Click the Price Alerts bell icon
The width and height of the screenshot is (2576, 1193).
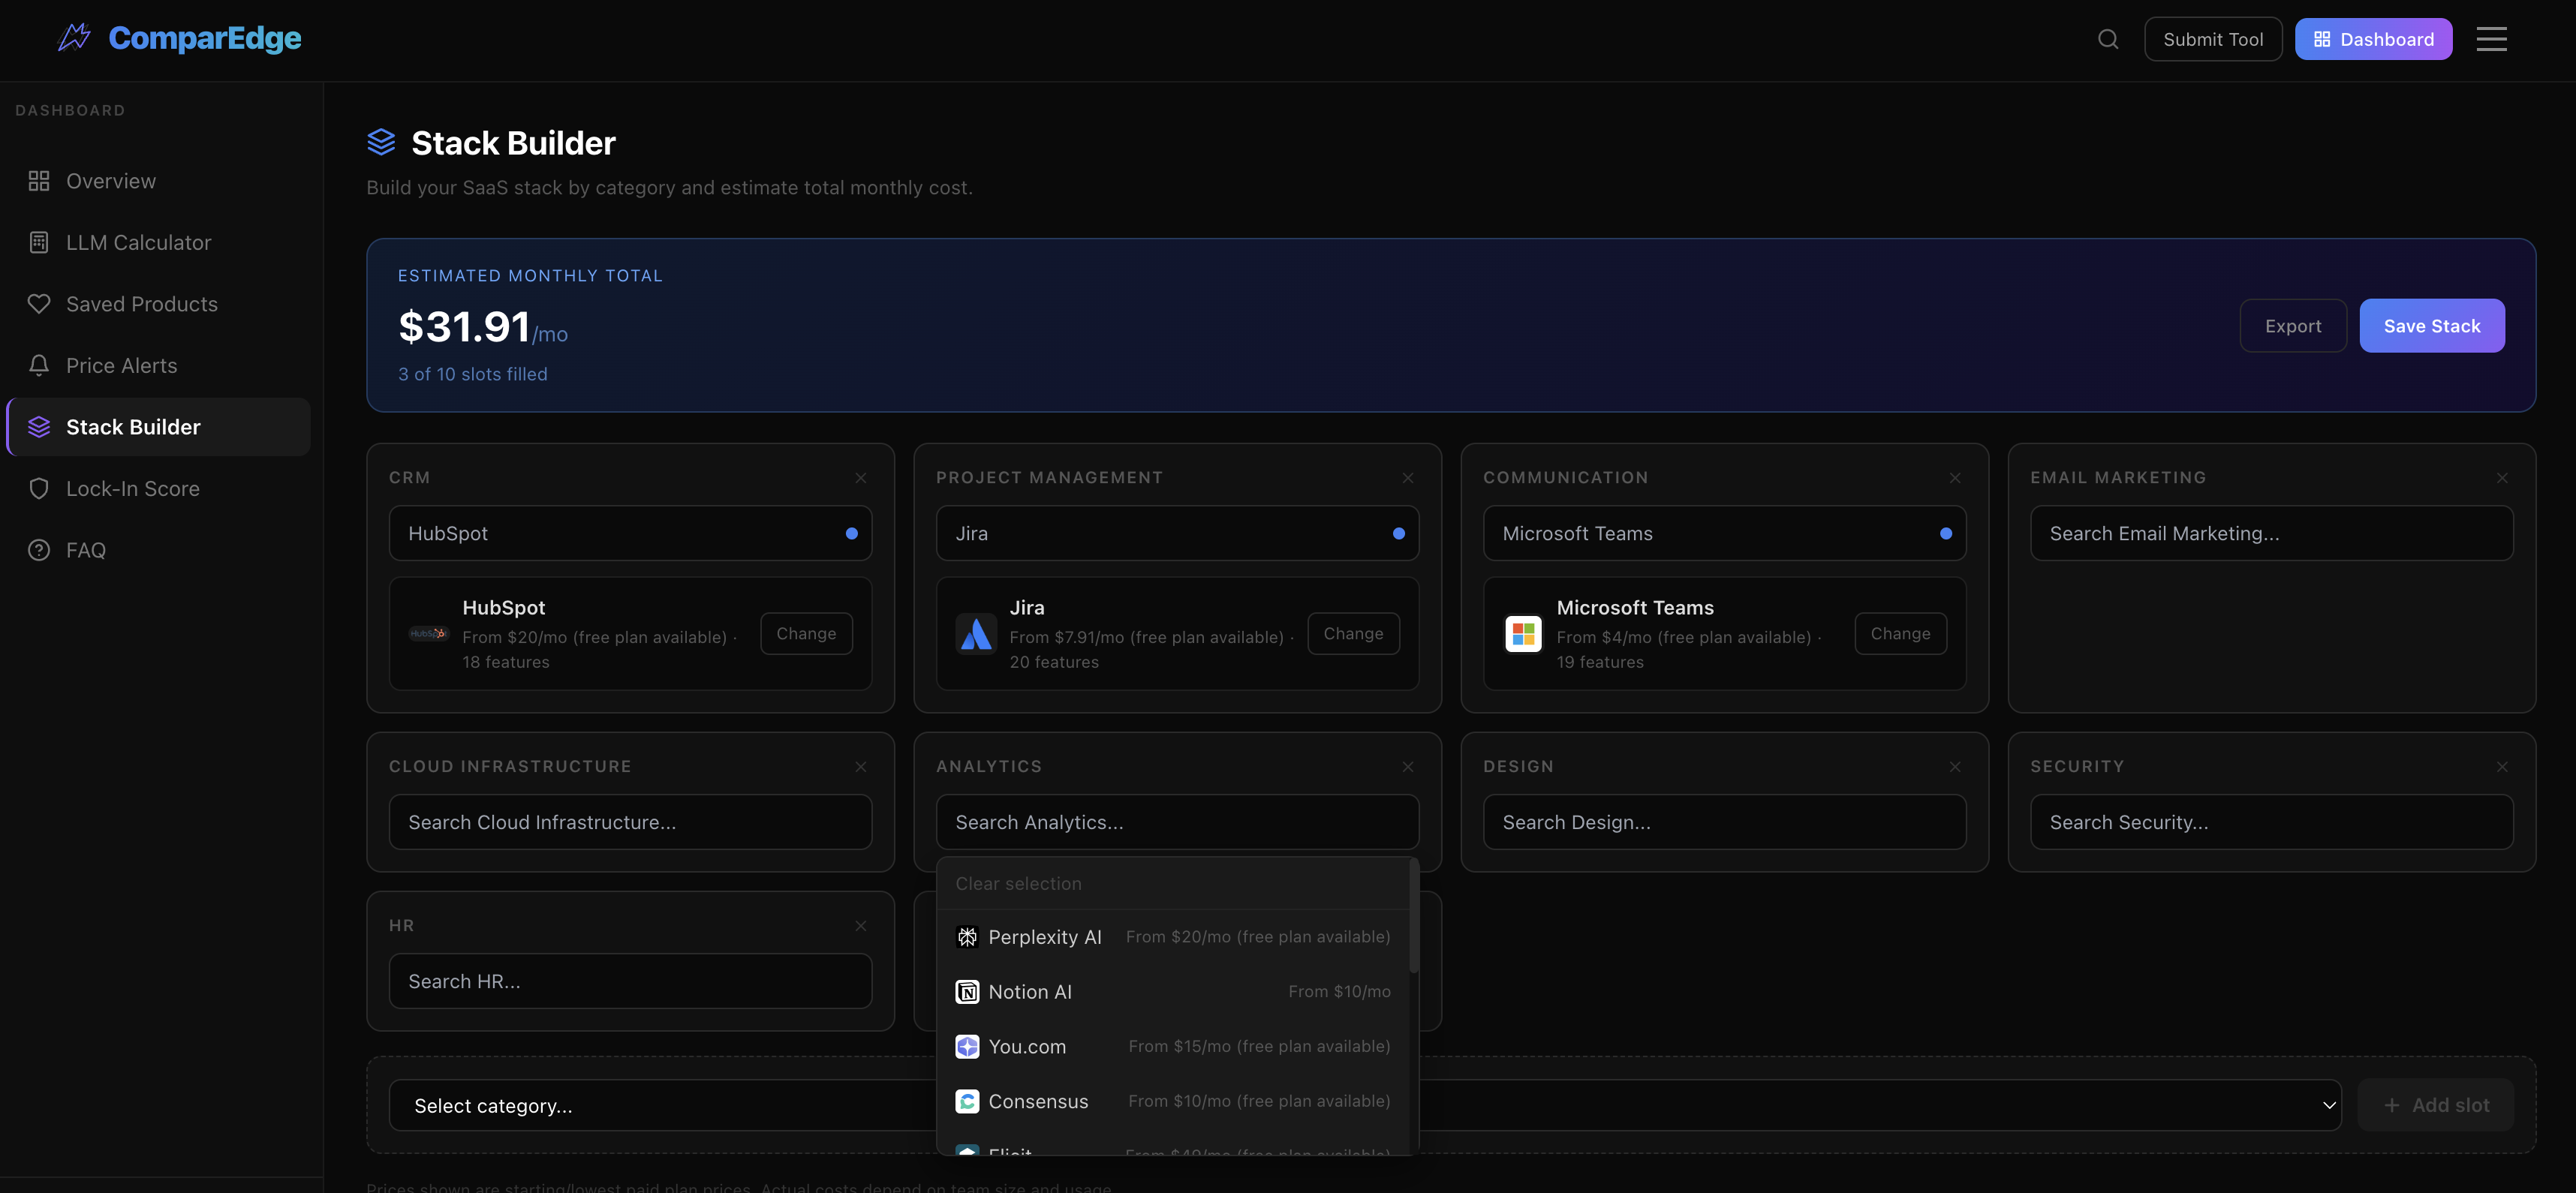39,365
